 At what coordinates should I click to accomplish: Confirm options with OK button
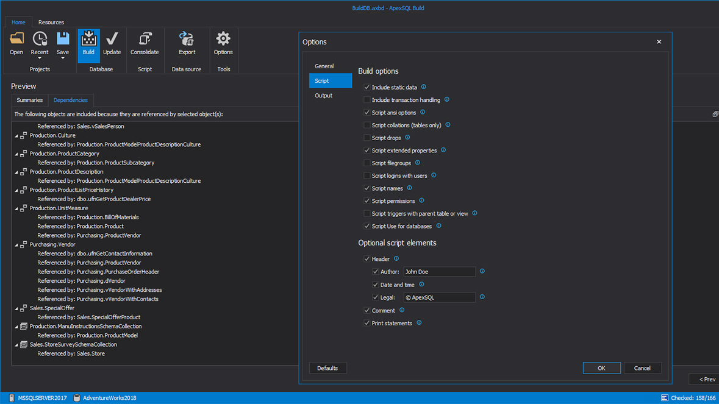pos(602,368)
